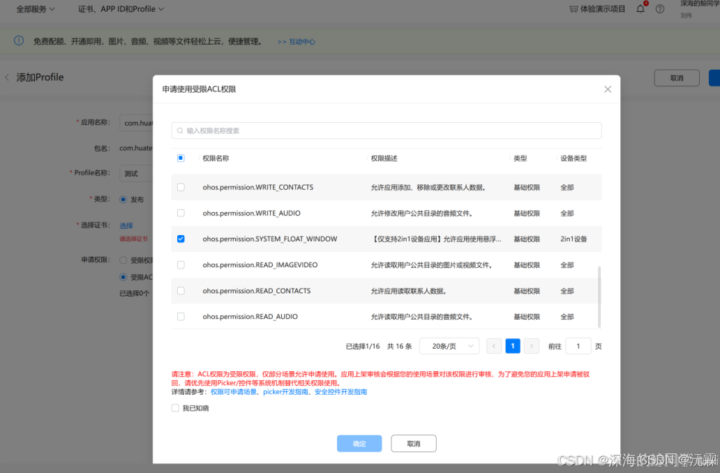Select text ohos.permission.WRITE_CONTACTS
This screenshot has width=720, height=473.
click(258, 188)
